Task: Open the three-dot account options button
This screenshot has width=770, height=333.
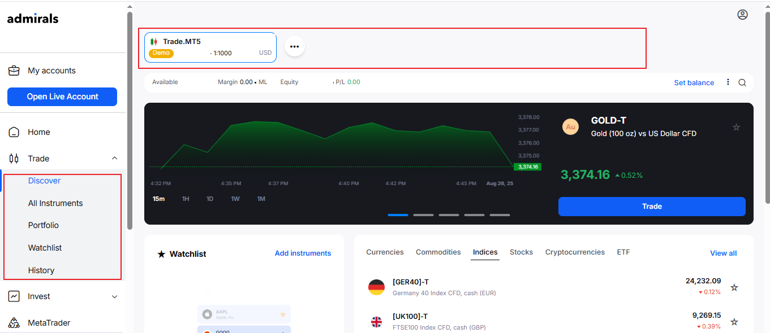Action: pyautogui.click(x=294, y=46)
